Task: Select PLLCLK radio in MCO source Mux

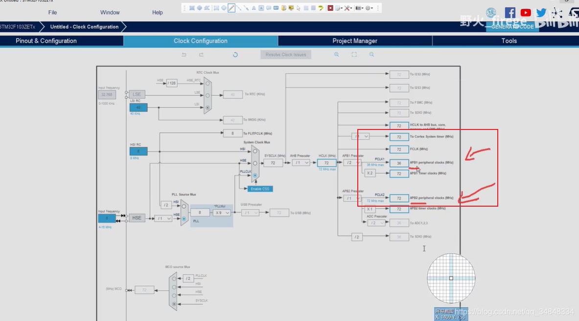Action: tap(174, 278)
